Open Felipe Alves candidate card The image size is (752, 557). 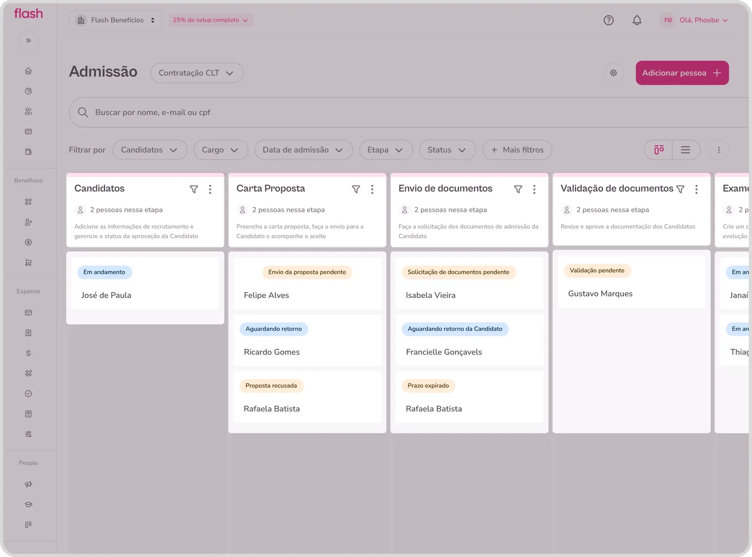tap(307, 283)
